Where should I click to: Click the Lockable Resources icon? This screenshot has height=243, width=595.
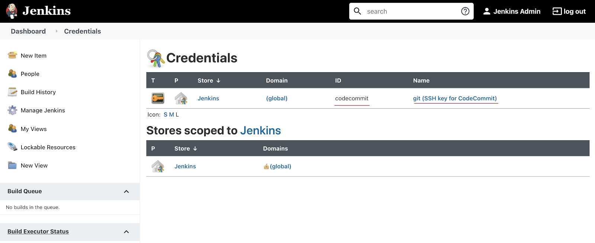point(12,147)
